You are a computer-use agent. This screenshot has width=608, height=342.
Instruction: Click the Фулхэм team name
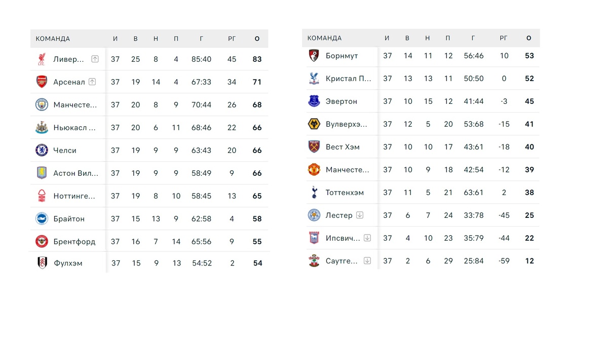point(68,263)
